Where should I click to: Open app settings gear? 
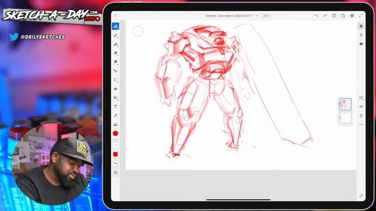click(352, 16)
